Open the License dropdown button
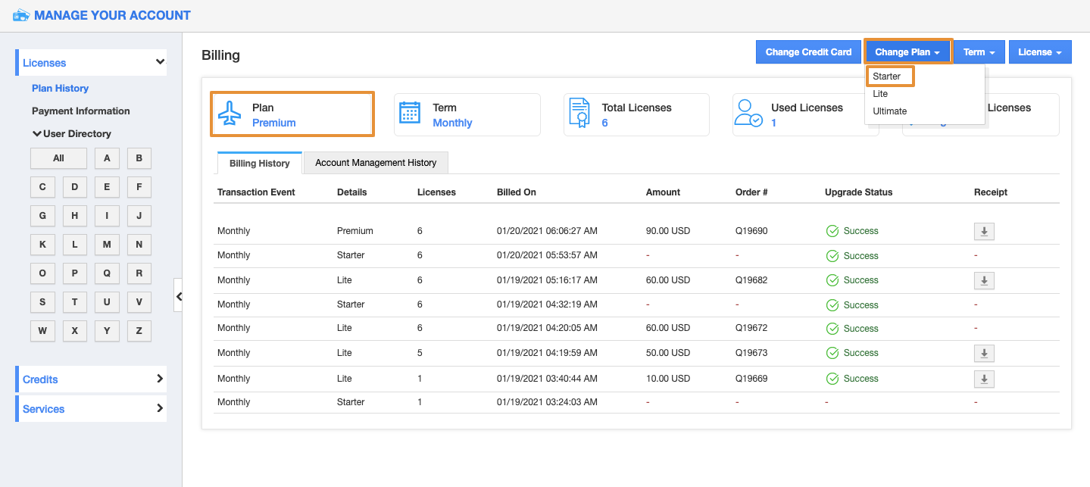This screenshot has width=1090, height=487. 1039,52
